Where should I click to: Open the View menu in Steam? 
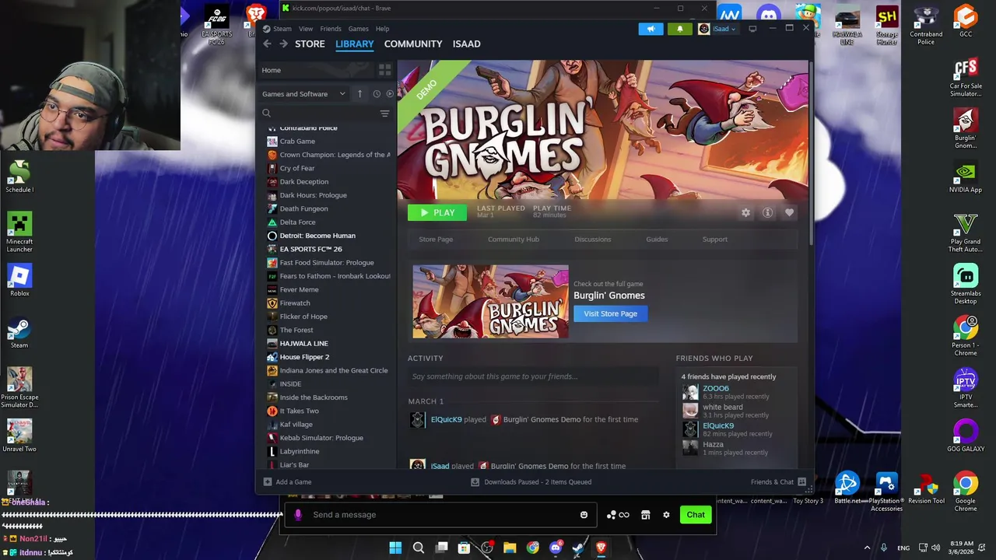click(306, 29)
